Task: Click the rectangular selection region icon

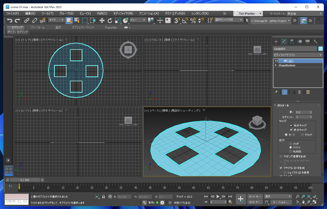Action: point(85,20)
